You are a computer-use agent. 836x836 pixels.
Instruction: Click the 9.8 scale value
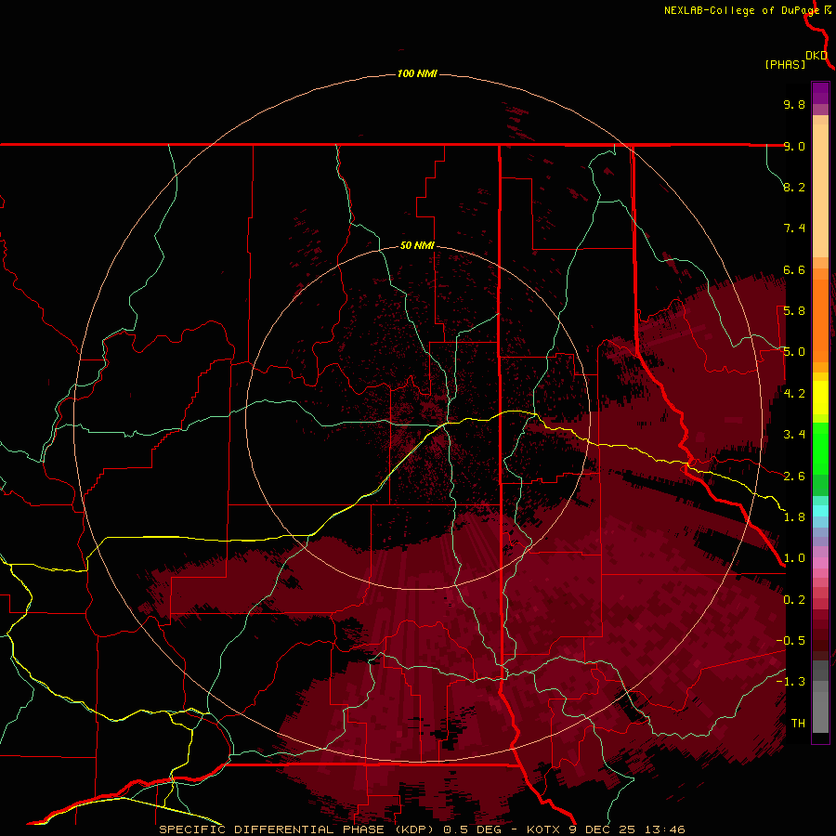point(794,104)
